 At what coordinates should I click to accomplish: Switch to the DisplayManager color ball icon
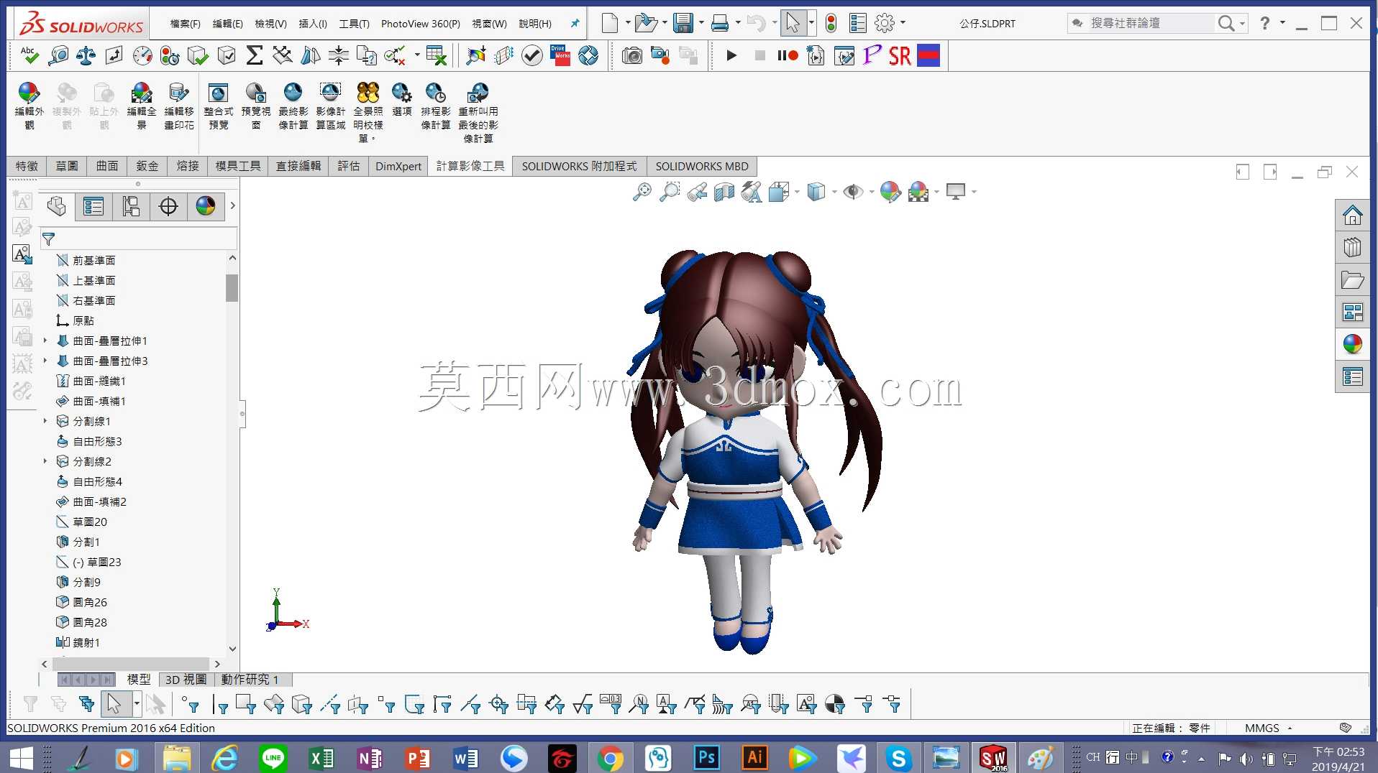(x=206, y=206)
